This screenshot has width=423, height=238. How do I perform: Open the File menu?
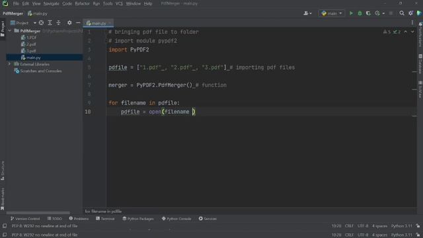click(x=16, y=3)
